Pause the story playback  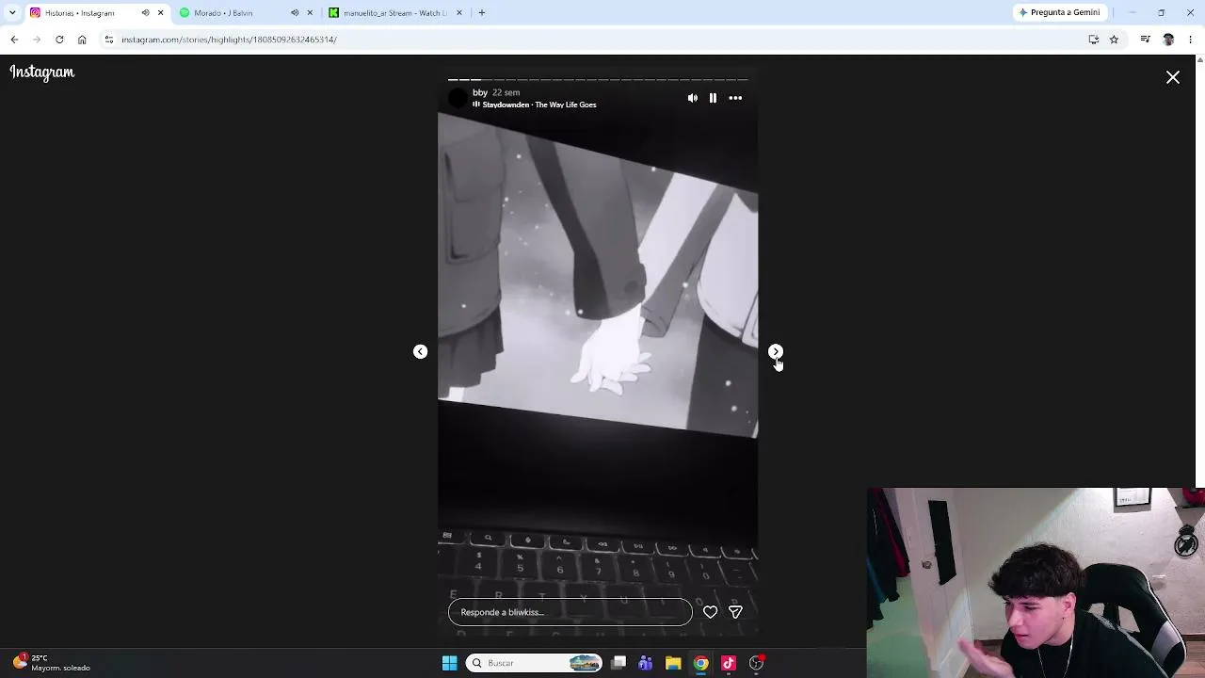tap(713, 98)
